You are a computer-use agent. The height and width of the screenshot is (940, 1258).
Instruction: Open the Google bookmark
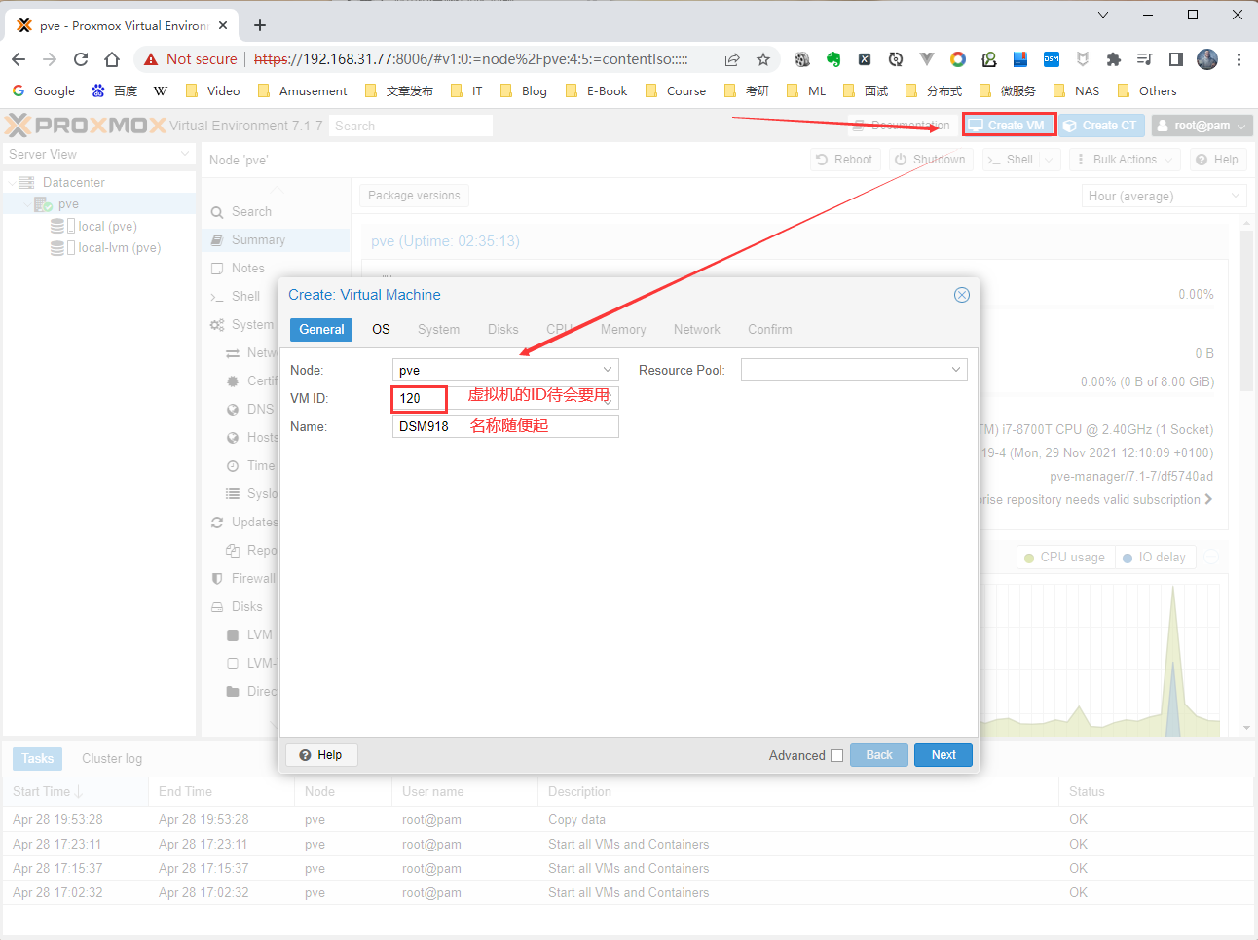click(44, 90)
